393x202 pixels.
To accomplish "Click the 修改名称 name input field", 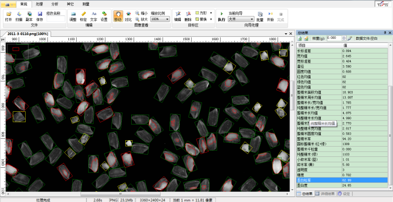I will click(55, 19).
